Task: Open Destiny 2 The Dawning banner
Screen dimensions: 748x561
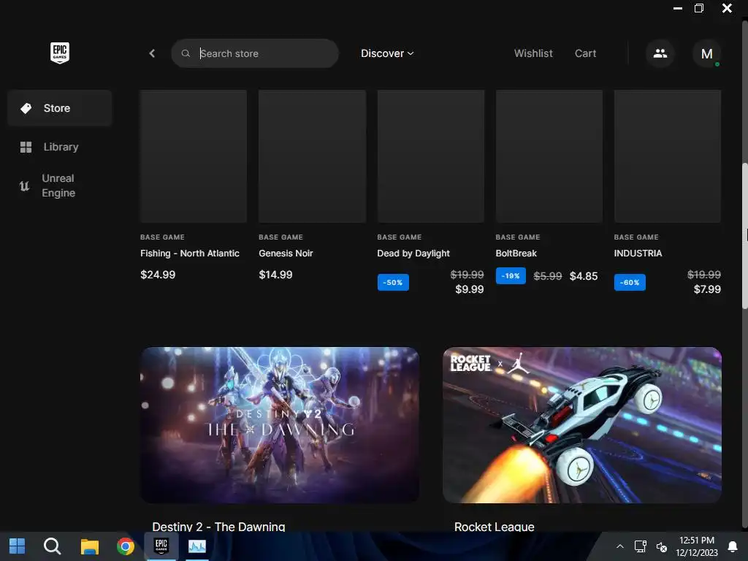Action: click(x=280, y=424)
